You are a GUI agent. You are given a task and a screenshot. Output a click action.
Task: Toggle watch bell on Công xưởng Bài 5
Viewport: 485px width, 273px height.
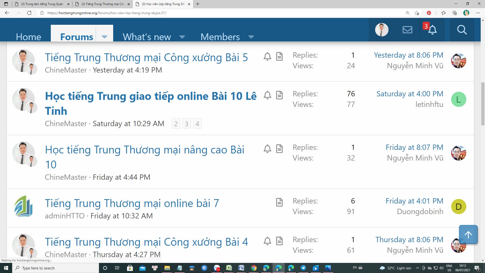267,56
